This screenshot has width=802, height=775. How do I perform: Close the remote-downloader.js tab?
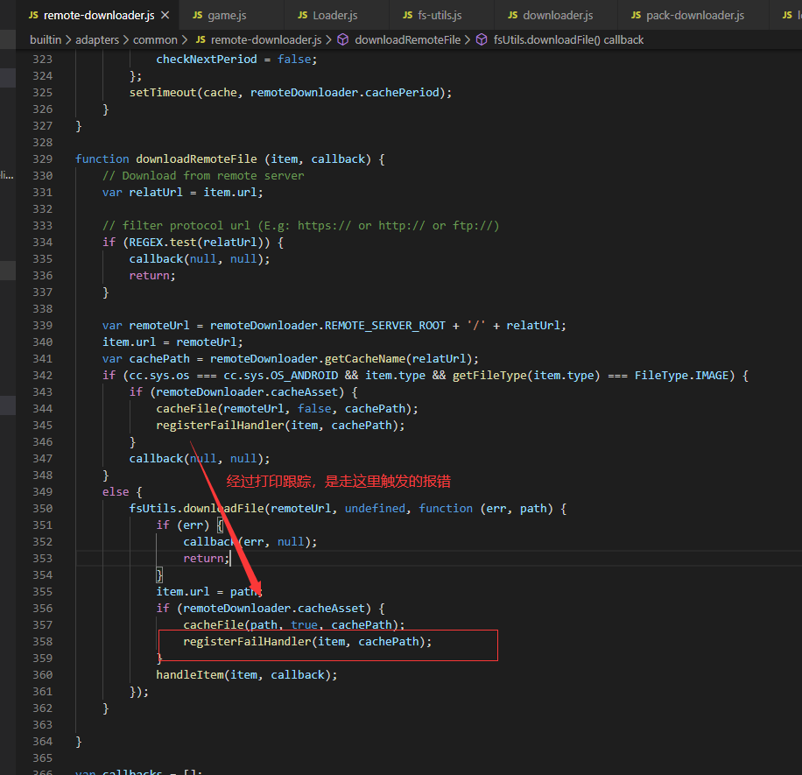[165, 16]
